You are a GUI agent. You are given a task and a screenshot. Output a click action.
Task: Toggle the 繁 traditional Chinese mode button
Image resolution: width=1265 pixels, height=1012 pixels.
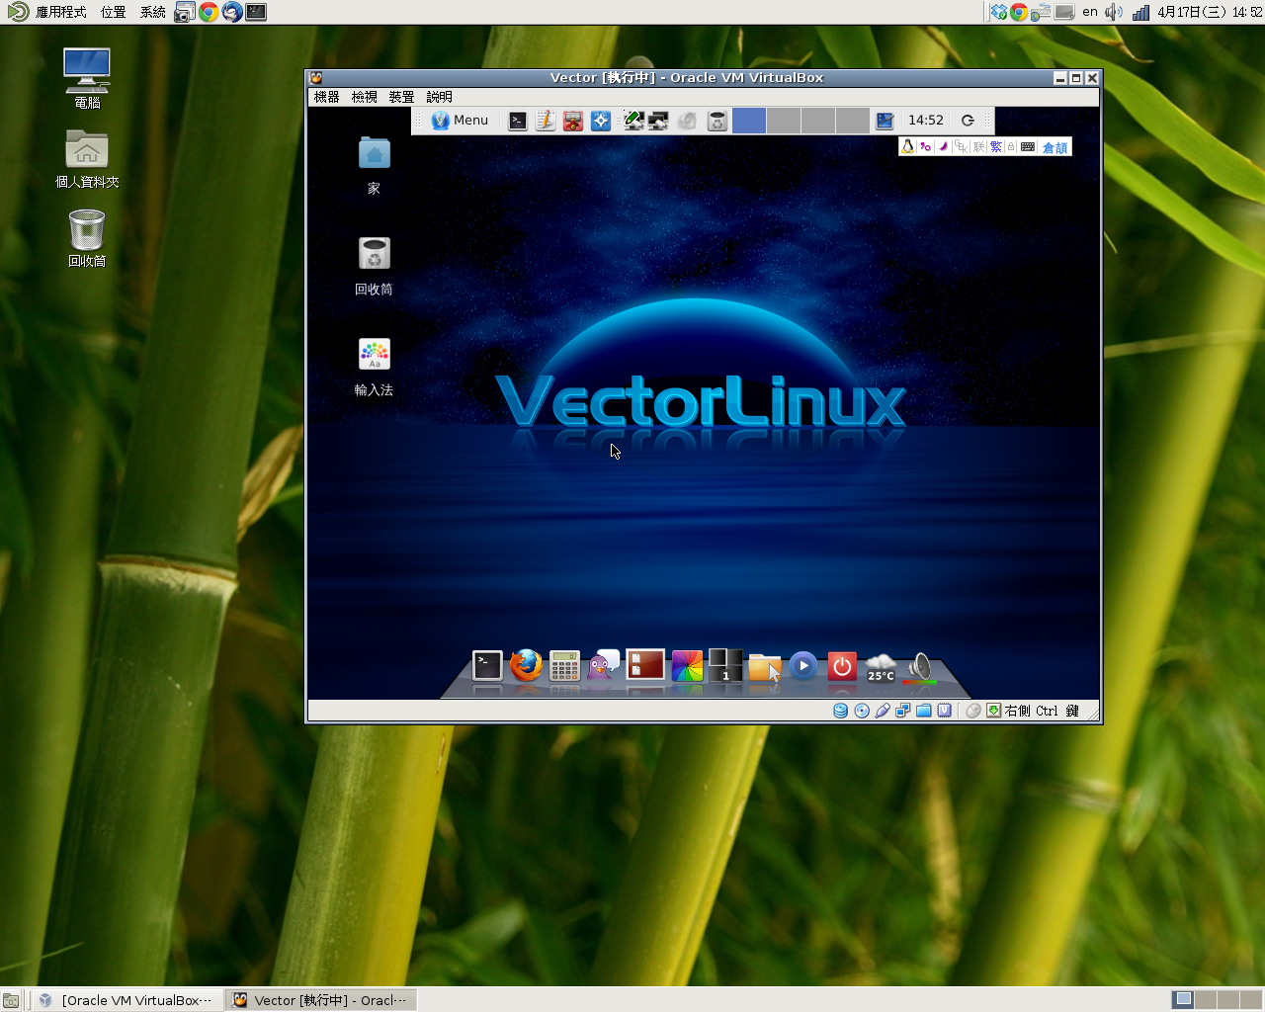coord(996,146)
